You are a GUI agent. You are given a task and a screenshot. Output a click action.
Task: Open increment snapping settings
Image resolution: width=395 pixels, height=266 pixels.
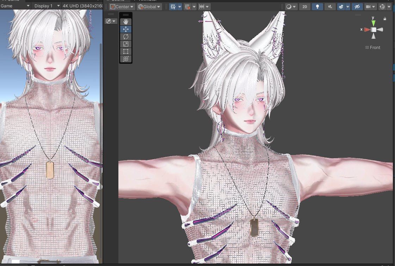pos(204,7)
